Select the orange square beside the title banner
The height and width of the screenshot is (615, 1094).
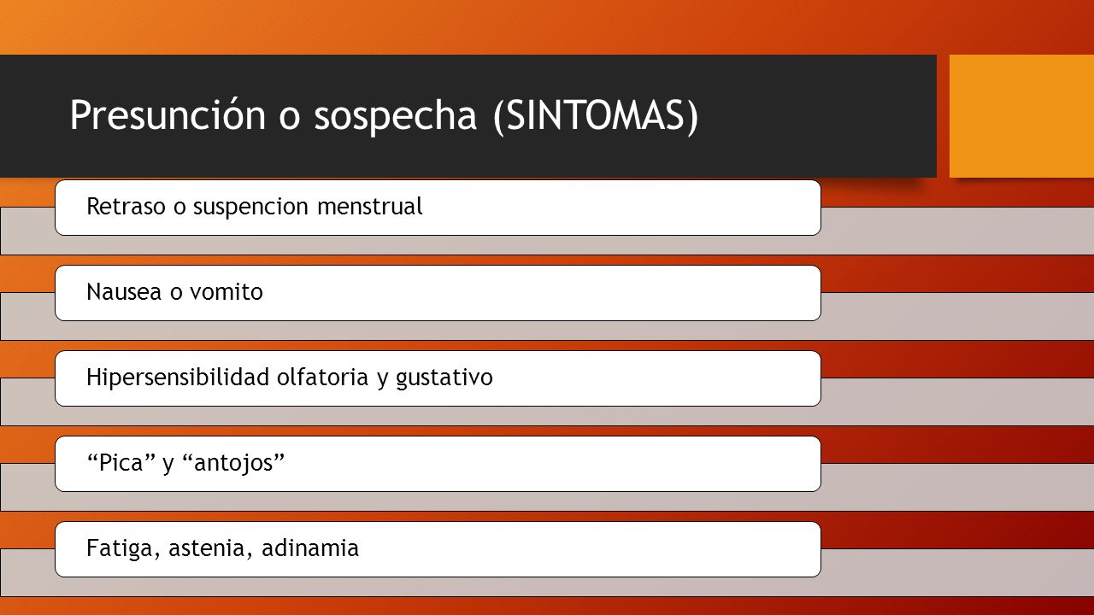(1021, 116)
